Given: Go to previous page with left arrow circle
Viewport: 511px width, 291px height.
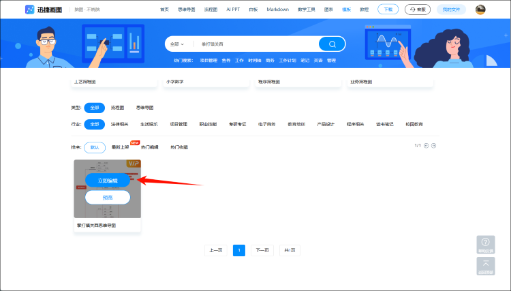Looking at the screenshot, I should coord(427,146).
